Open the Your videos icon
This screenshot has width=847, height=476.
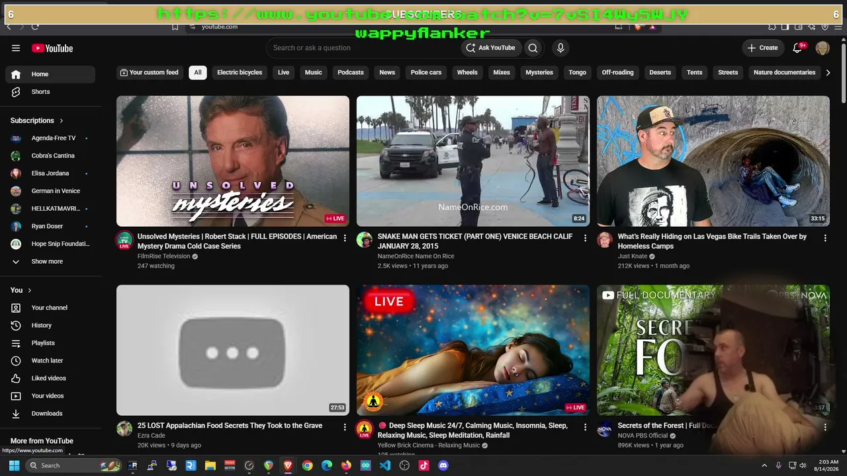16,396
